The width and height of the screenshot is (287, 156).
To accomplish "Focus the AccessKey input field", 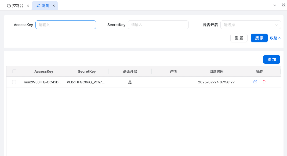I will pos(66,25).
